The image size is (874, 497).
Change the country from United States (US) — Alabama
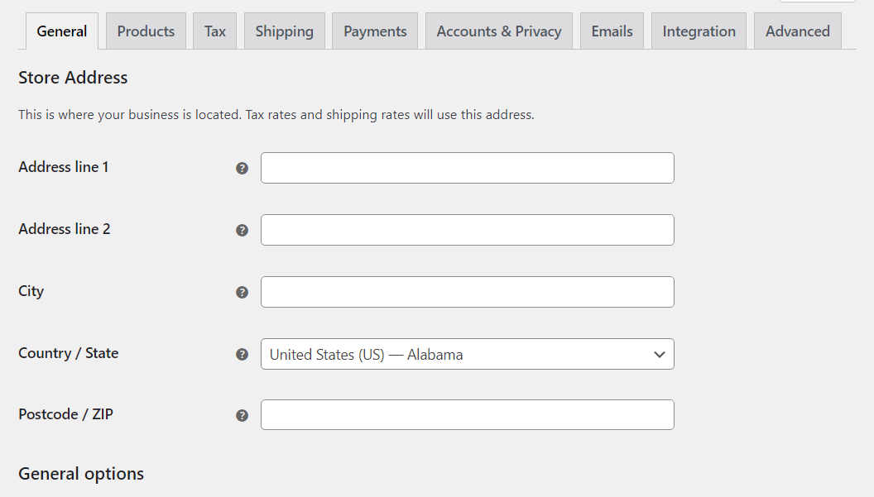467,354
